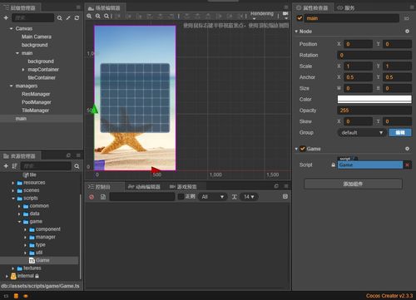
Task: Collapse the managers node
Action: click(11, 86)
